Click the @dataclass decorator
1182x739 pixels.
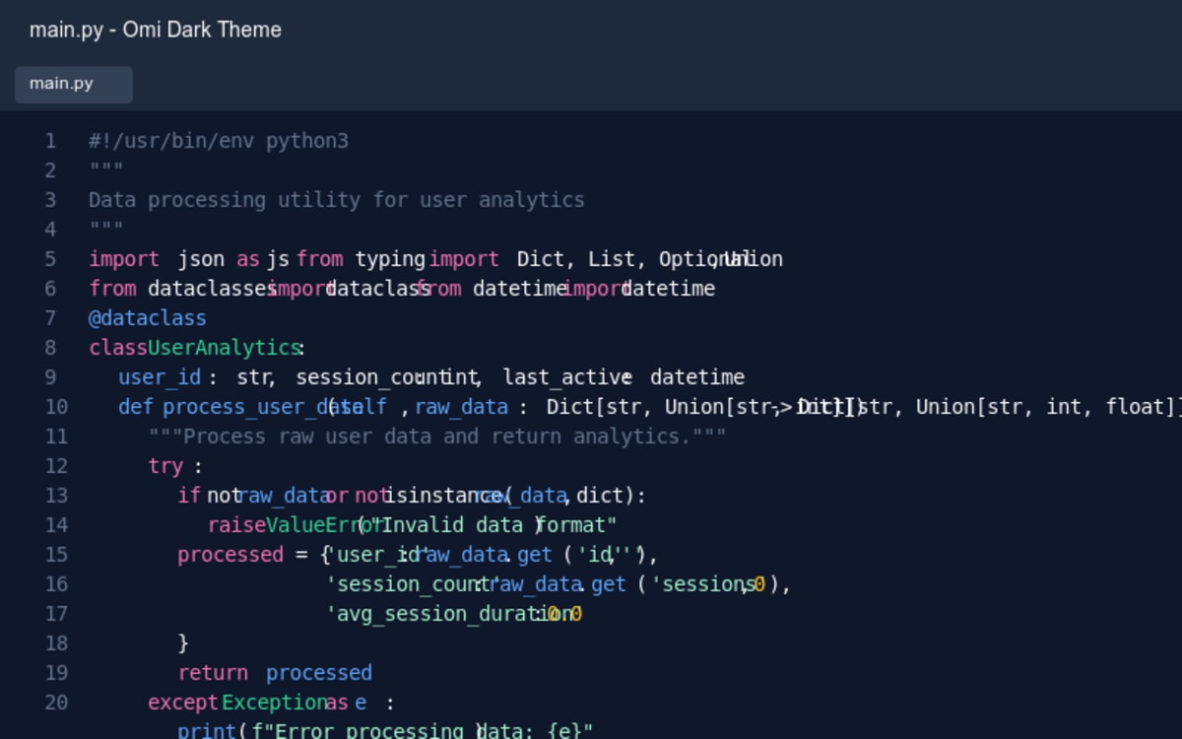pyautogui.click(x=148, y=318)
